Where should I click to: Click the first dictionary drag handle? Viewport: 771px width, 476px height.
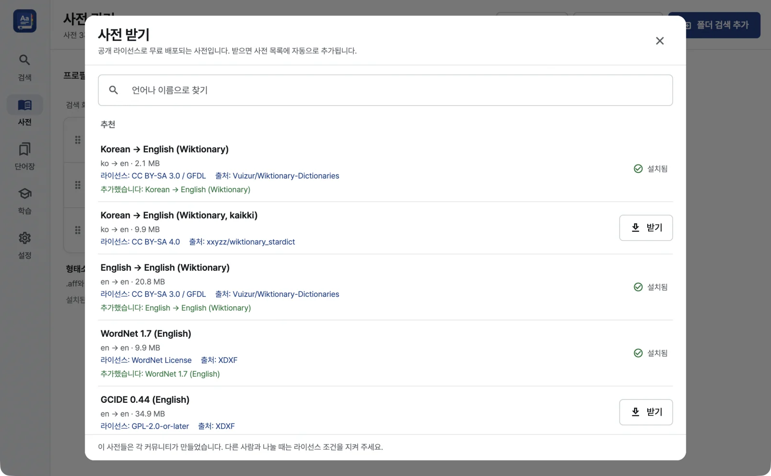point(78,140)
